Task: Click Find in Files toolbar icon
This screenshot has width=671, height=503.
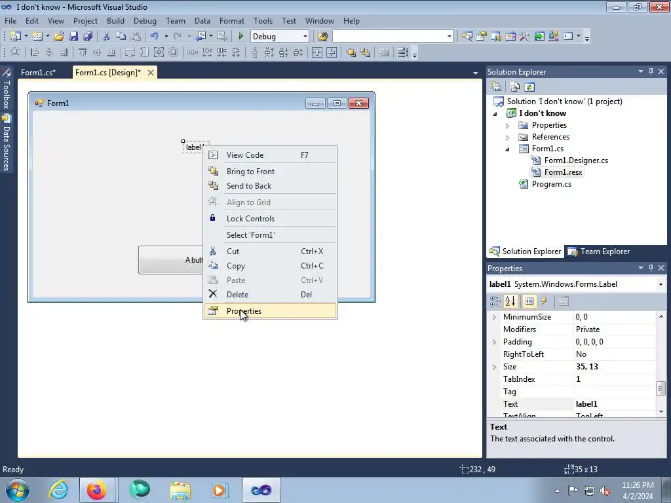Action: click(x=322, y=37)
